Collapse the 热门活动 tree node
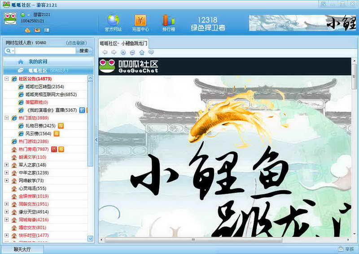This screenshot has height=254, width=359. coord(7,118)
